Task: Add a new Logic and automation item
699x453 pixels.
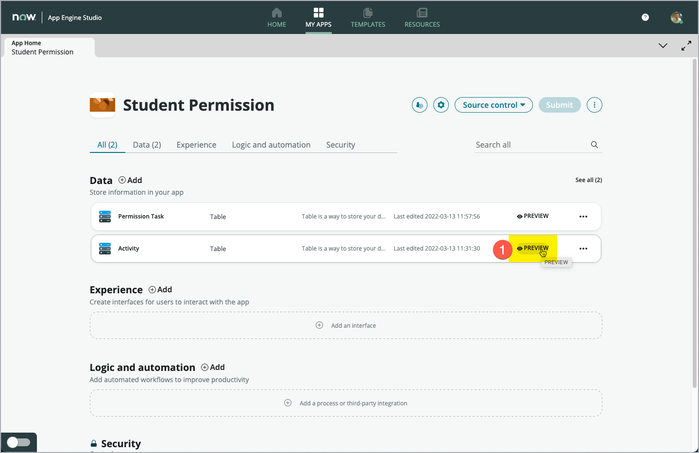Action: click(213, 367)
